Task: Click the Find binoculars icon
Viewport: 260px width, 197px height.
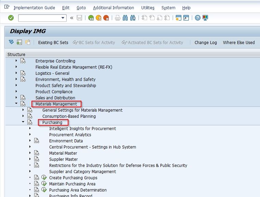Action: click(x=125, y=18)
